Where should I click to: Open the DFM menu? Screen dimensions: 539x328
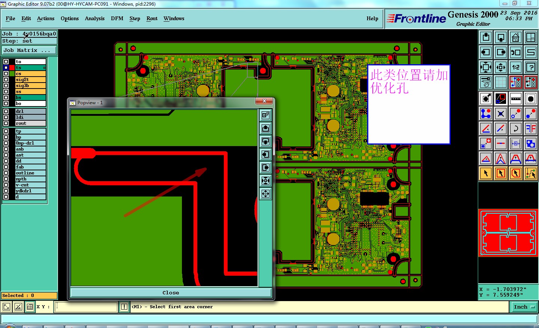117,18
